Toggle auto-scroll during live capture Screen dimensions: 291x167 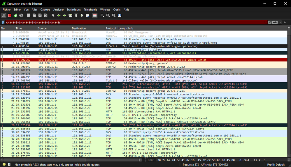click(x=87, y=15)
